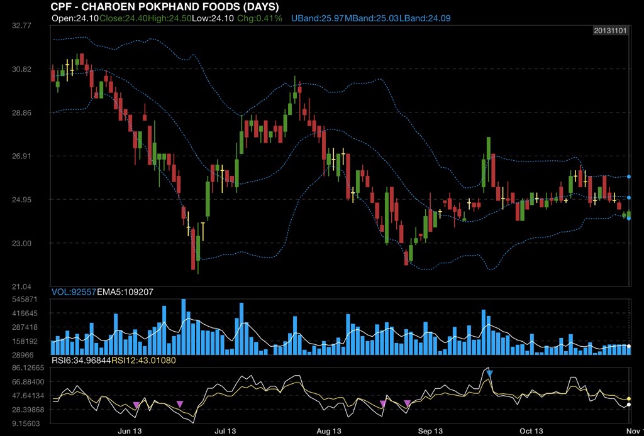Click the 86.12665 RSI axis label

[x=28, y=368]
